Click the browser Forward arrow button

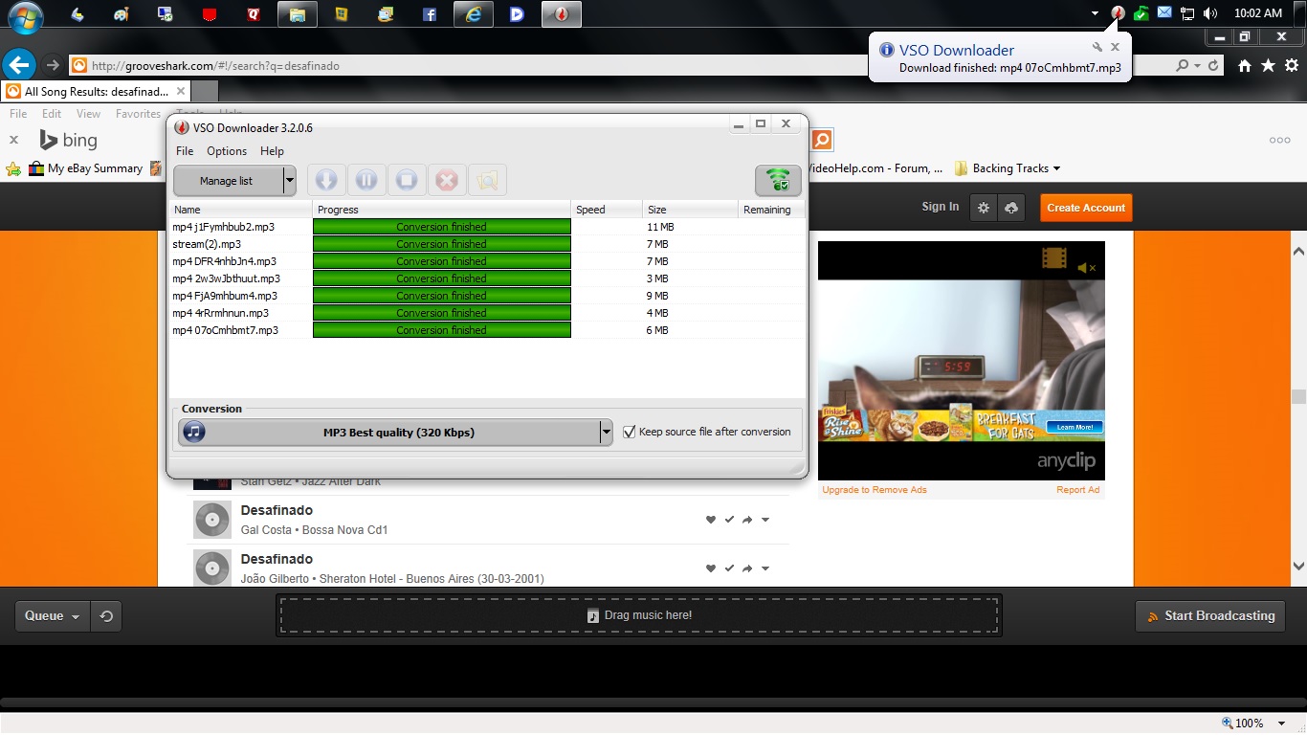tap(53, 65)
